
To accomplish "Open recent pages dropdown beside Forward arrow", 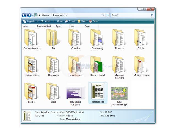I will pyautogui.click(x=33, y=15).
